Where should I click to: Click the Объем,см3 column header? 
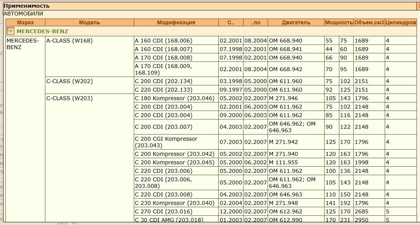click(x=369, y=23)
